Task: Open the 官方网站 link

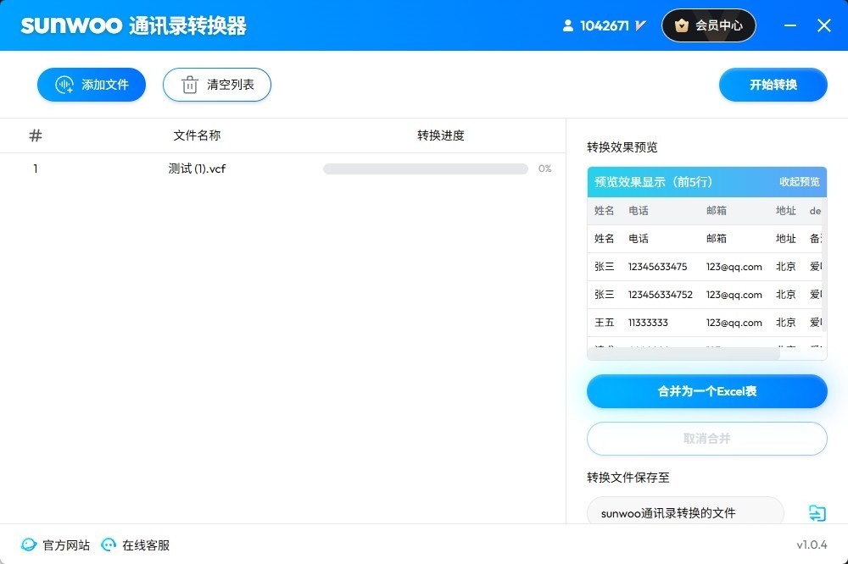Action: (66, 545)
